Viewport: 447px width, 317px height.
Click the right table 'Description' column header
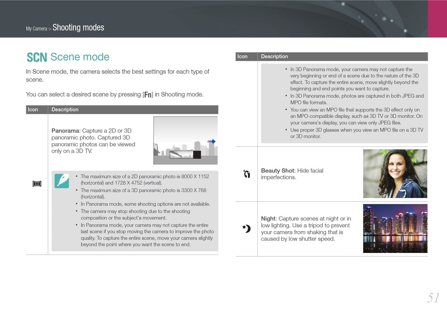tap(274, 57)
